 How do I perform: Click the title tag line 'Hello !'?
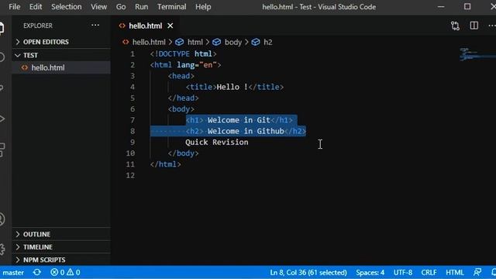(234, 87)
